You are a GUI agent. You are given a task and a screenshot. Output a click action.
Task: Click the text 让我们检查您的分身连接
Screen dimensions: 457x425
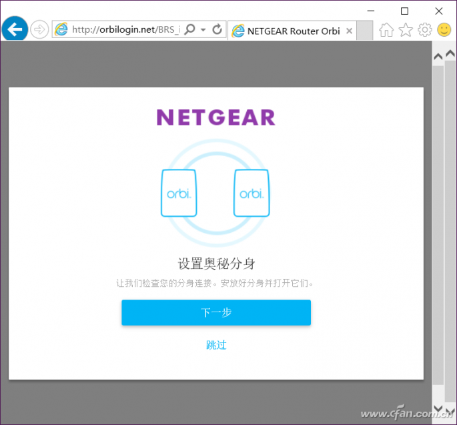164,283
